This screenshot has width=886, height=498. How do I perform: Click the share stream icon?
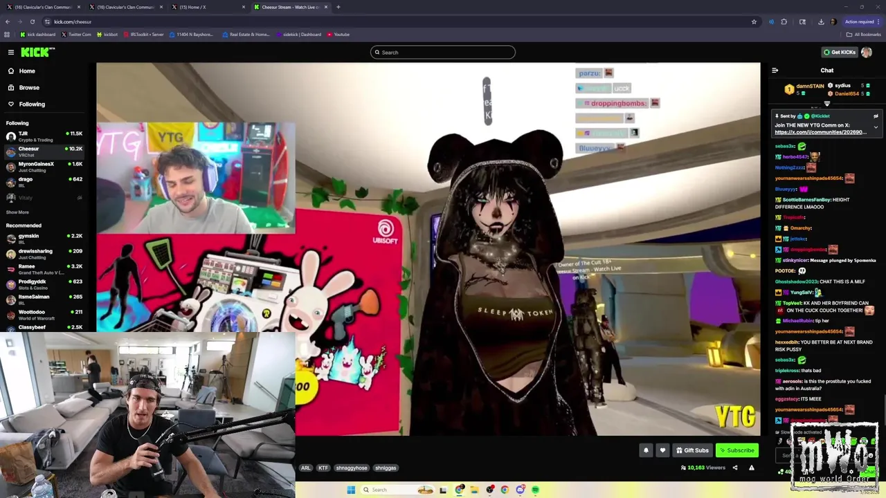pos(735,468)
